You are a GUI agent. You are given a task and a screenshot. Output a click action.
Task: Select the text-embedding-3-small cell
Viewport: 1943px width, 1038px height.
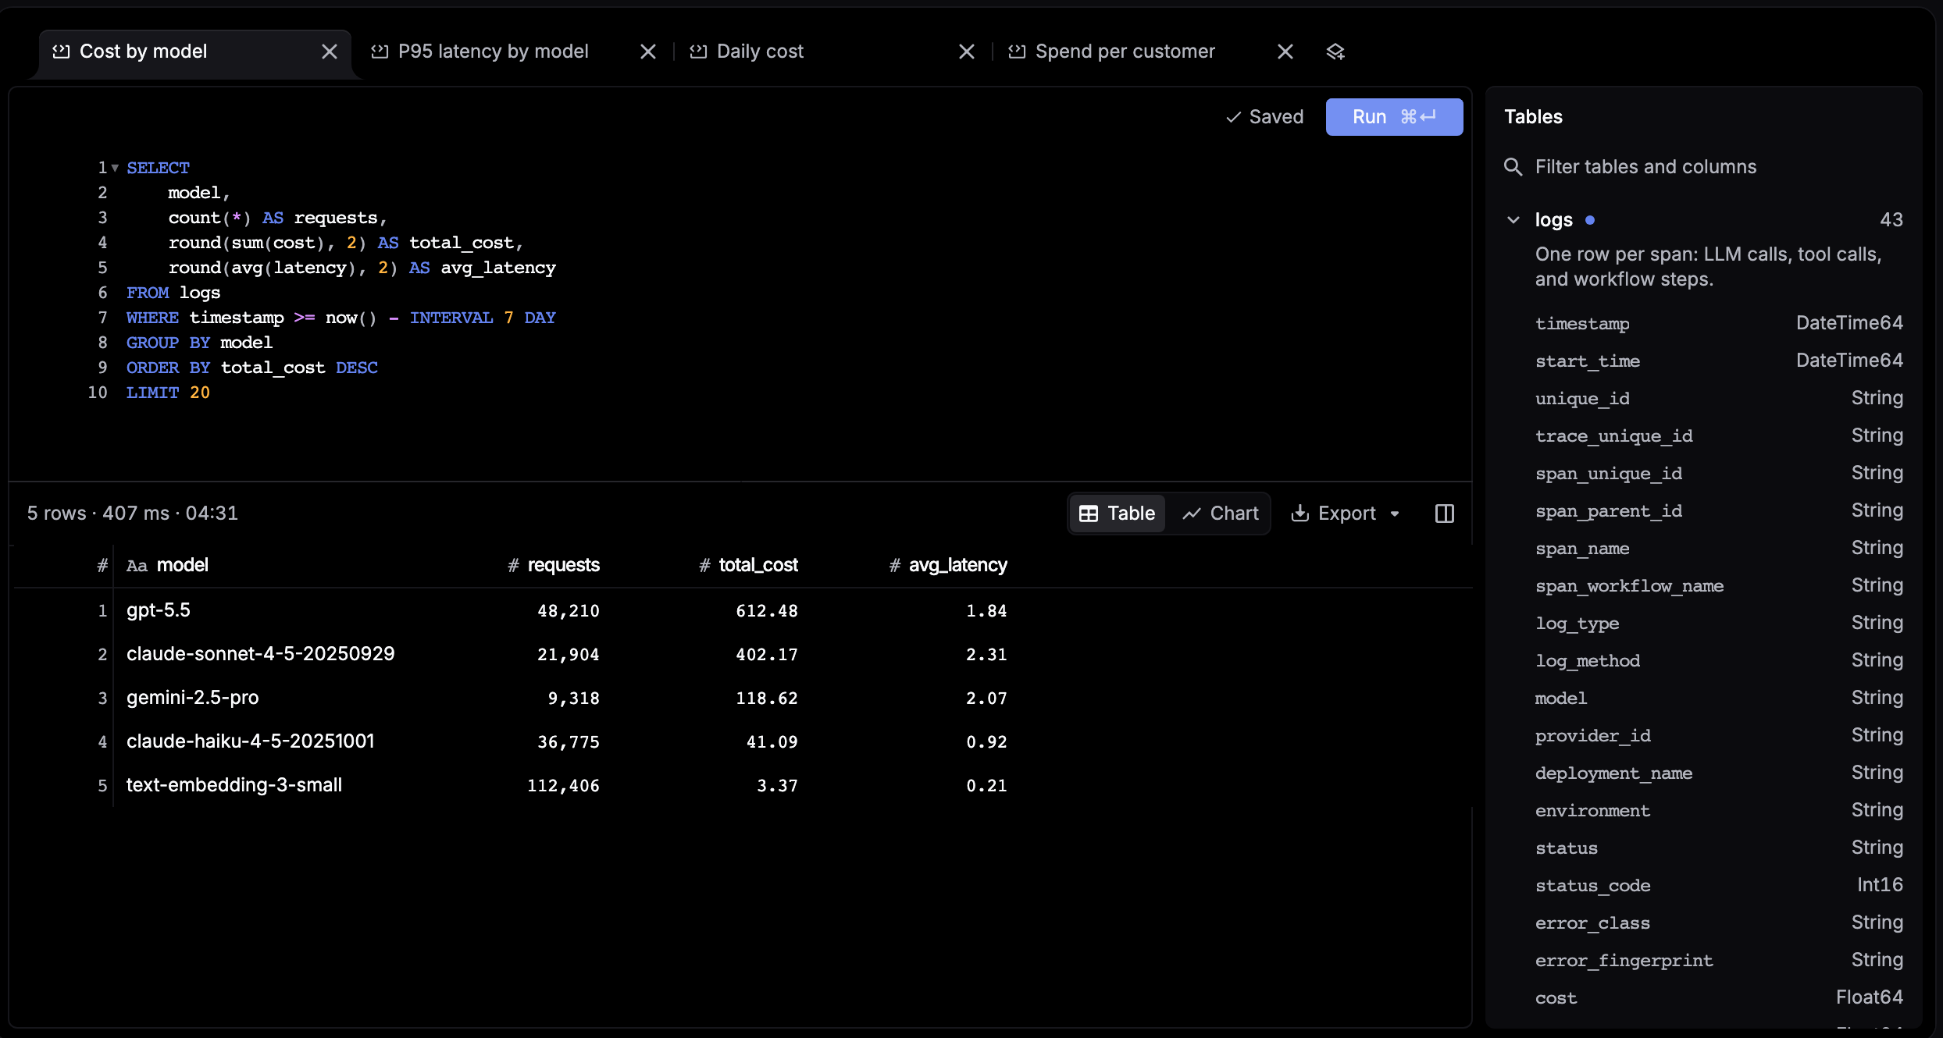click(234, 785)
